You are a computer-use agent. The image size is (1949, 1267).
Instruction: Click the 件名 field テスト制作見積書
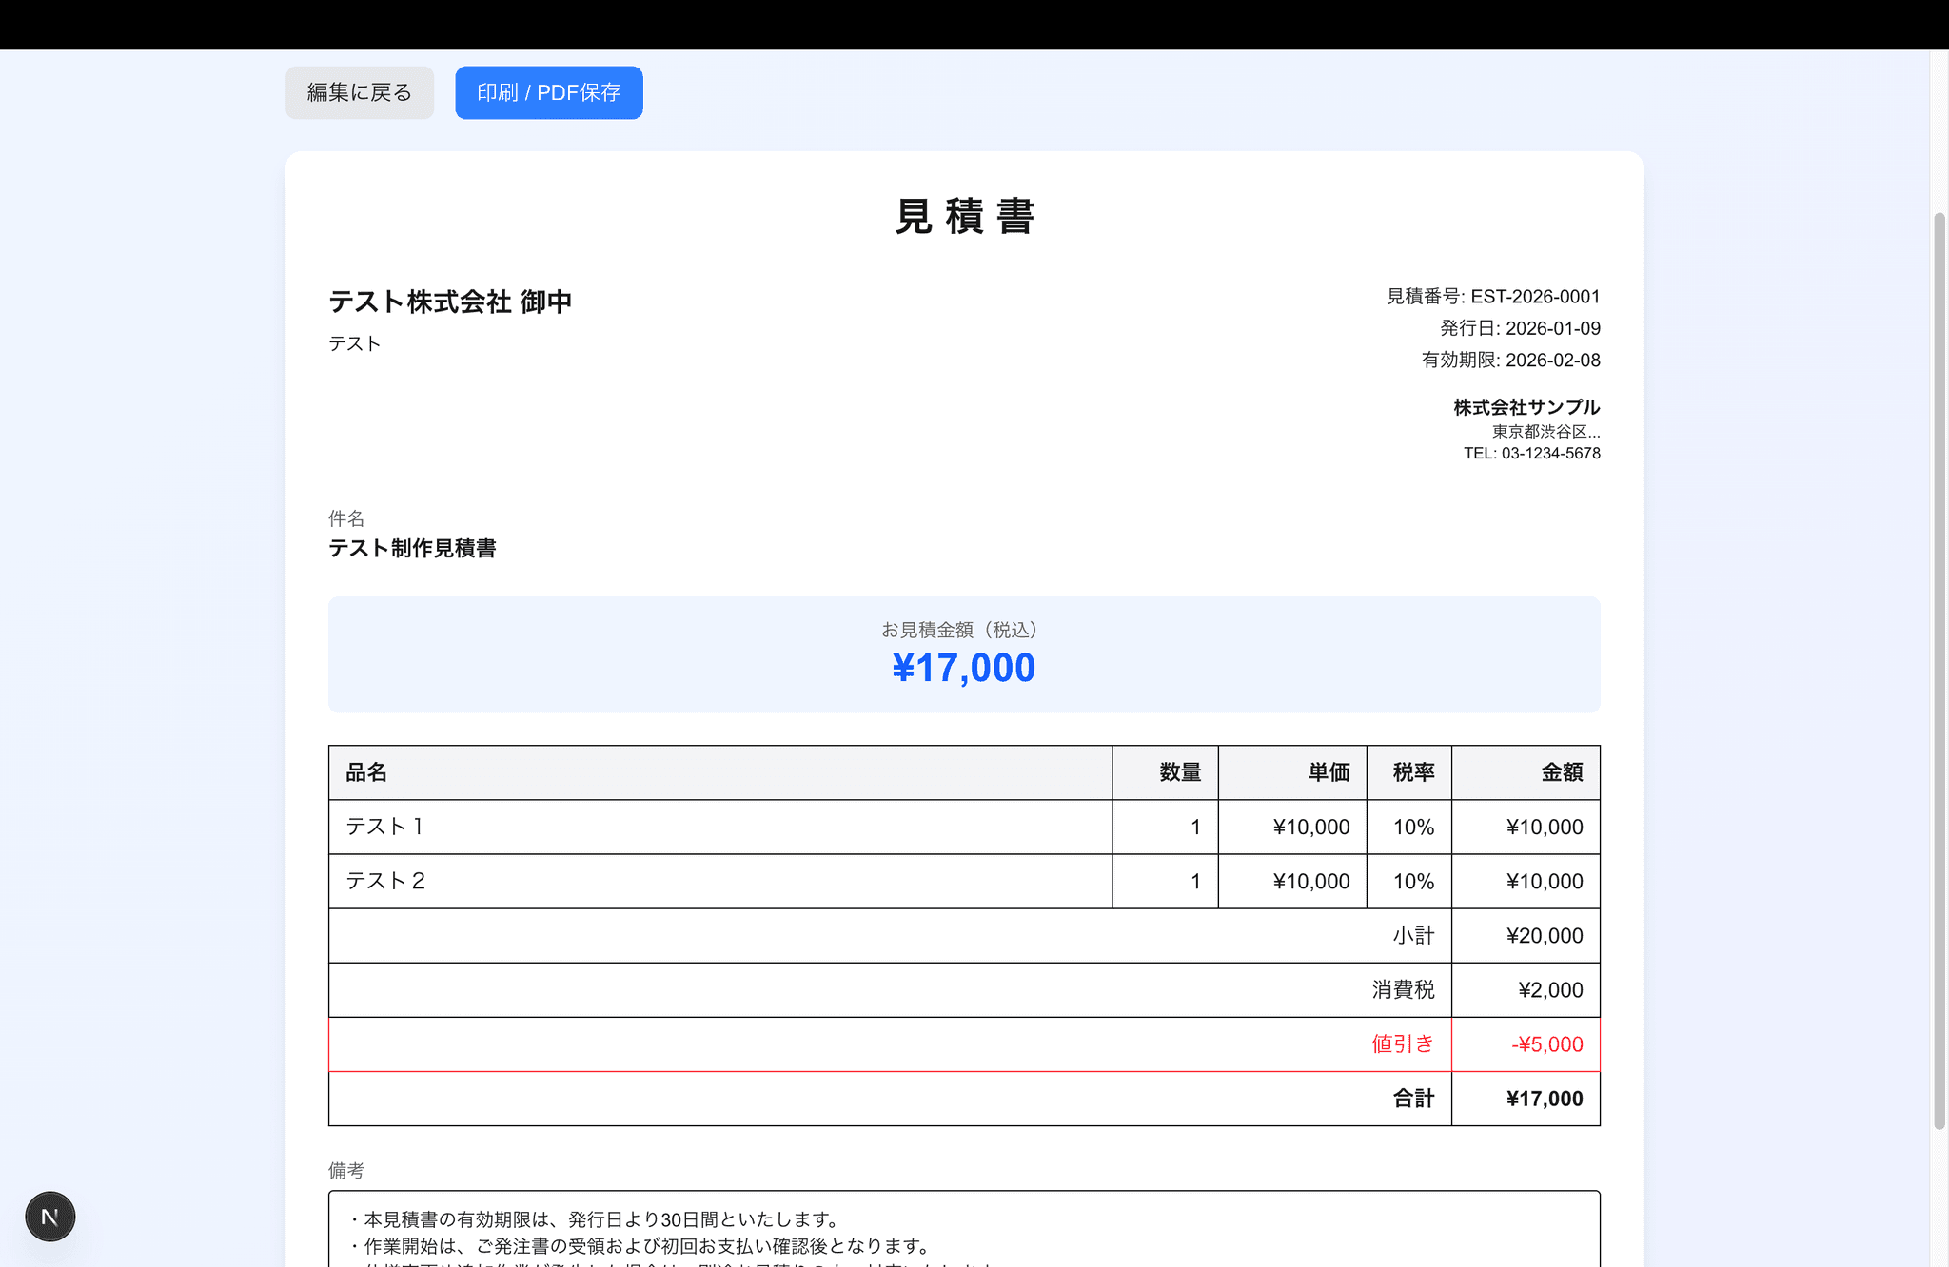[x=416, y=549]
